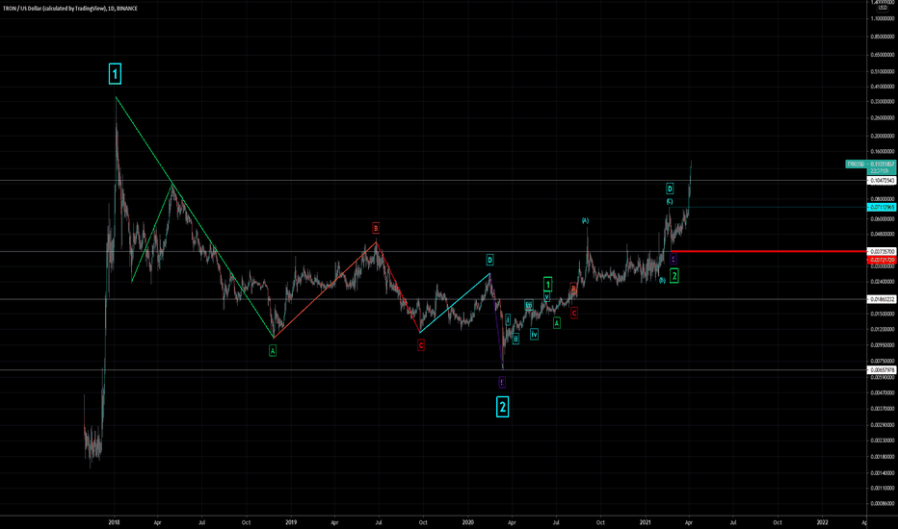This screenshot has width=898, height=529.
Task: Click the 2020 label on the time axis
Action: coord(468,522)
